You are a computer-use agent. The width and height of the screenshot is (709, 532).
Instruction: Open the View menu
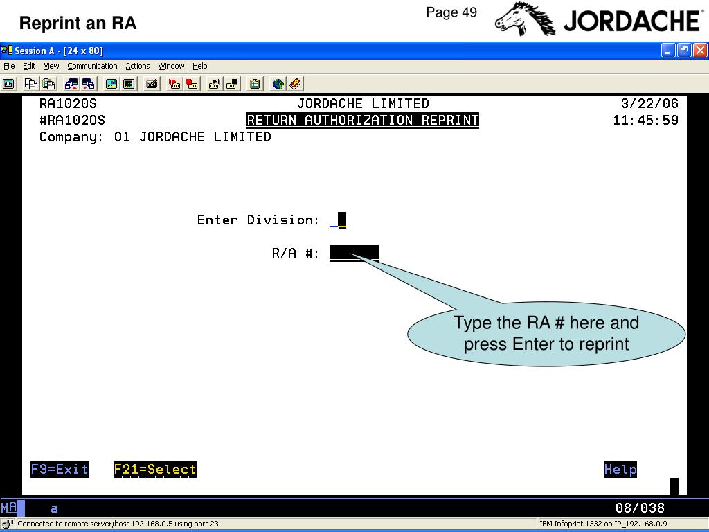tap(51, 66)
